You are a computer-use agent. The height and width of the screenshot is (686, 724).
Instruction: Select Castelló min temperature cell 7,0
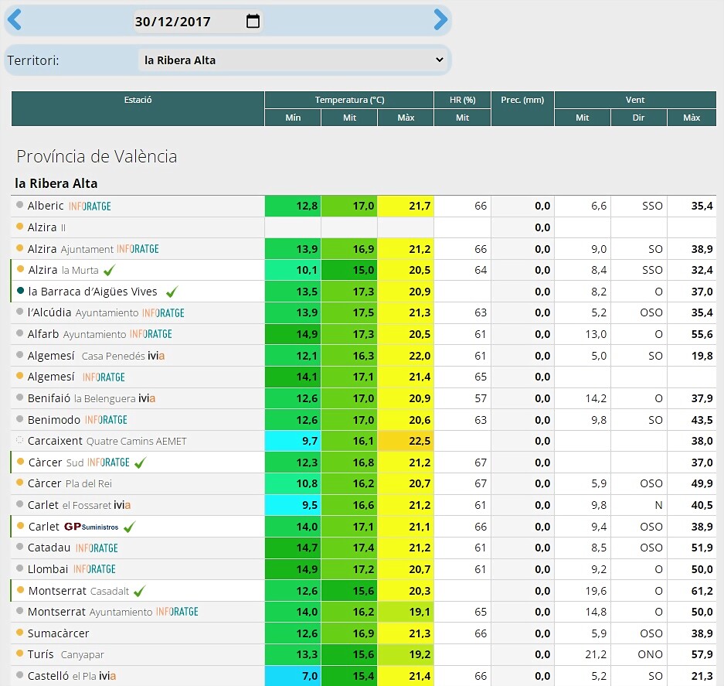tap(293, 676)
